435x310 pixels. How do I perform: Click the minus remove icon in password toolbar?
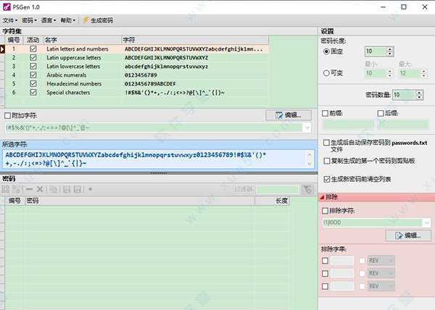pyautogui.click(x=29, y=190)
